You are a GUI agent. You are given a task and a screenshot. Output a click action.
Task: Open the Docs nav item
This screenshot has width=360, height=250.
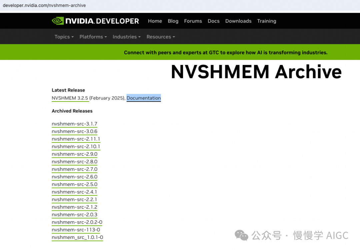tap(214, 21)
